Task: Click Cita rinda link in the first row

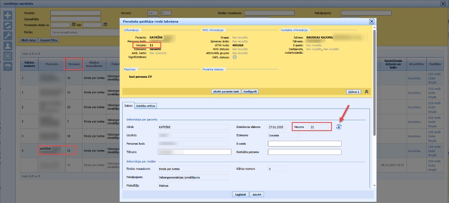Action: 434,74
